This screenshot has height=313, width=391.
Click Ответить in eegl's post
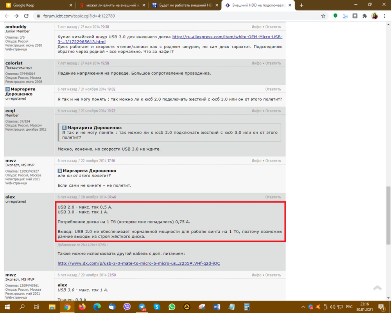(x=273, y=111)
